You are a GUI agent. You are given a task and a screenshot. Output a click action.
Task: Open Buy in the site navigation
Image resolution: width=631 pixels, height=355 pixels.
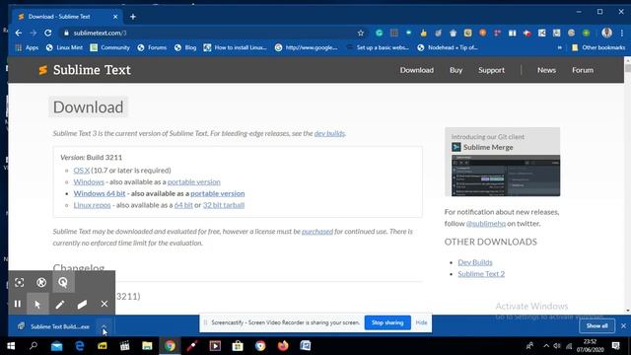pyautogui.click(x=456, y=70)
